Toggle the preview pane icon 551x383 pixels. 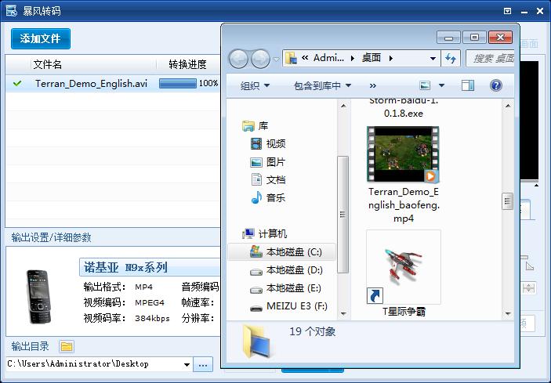(468, 85)
